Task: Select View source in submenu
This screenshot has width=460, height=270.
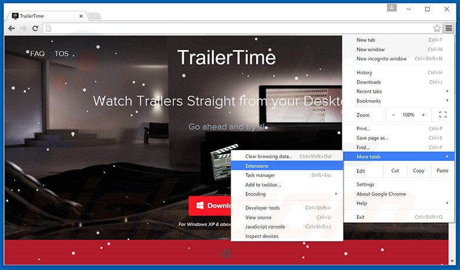Action: [x=287, y=217]
